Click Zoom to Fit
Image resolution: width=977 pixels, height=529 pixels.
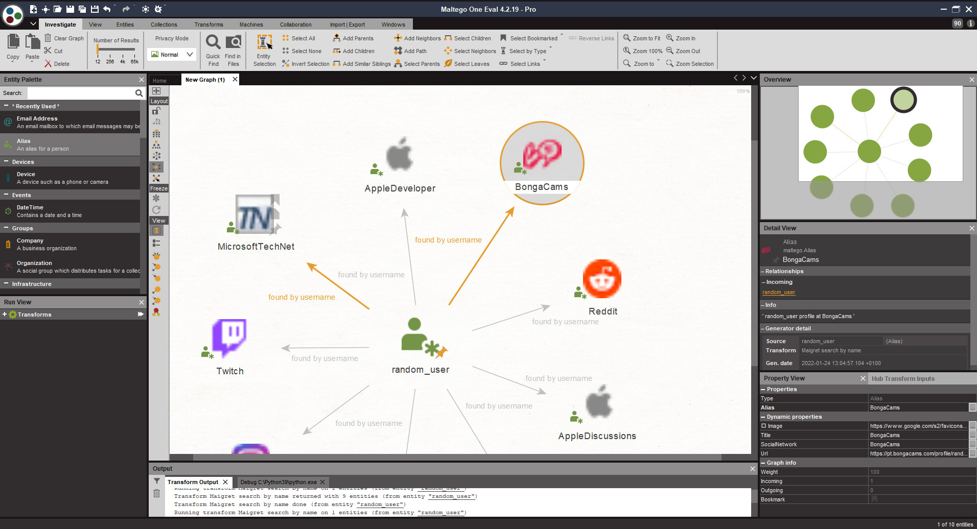click(642, 38)
